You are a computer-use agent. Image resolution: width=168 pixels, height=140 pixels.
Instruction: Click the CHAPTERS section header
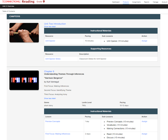coord(83,16)
